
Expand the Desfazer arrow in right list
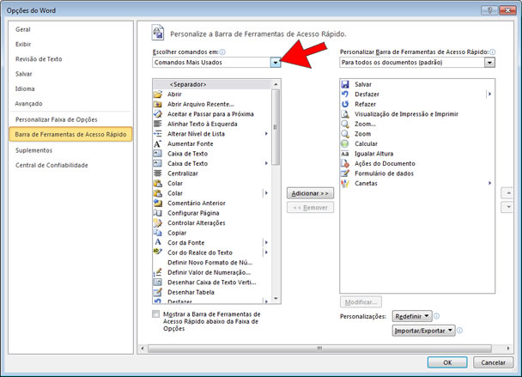tap(489, 94)
